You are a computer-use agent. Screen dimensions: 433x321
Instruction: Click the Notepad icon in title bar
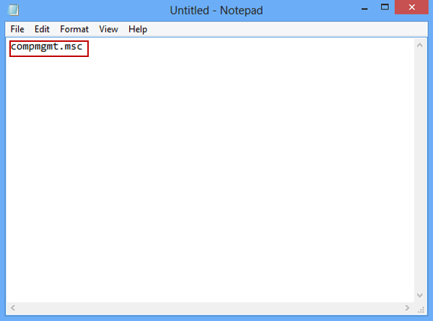pos(13,10)
